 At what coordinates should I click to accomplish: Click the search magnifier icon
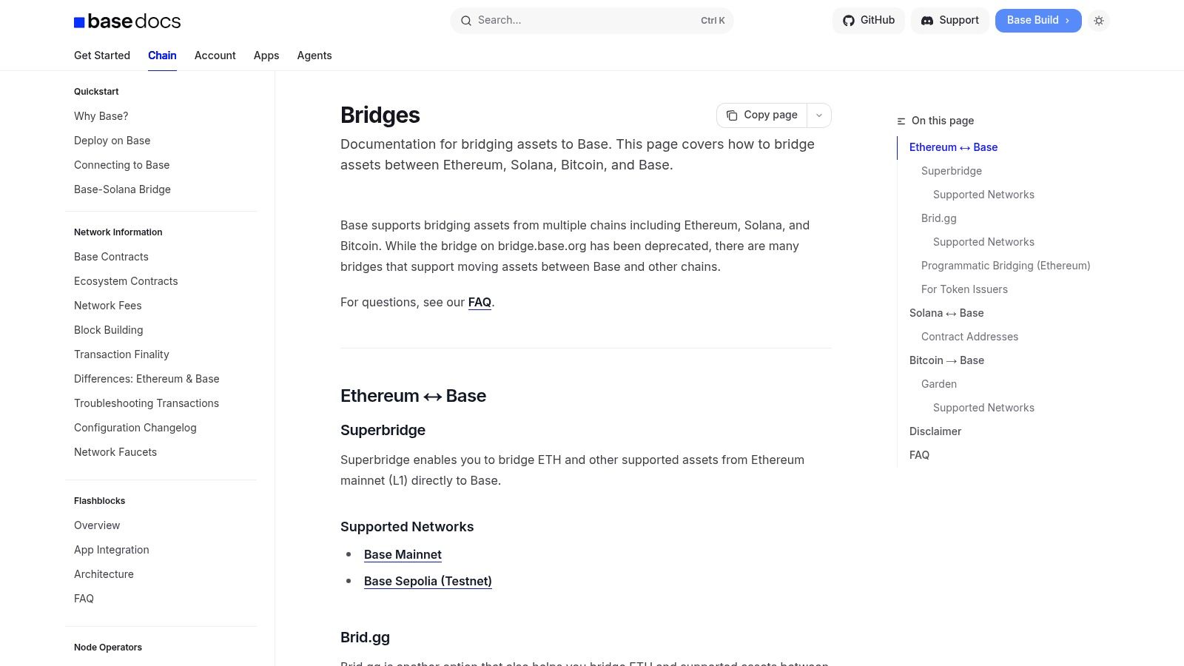click(x=466, y=21)
